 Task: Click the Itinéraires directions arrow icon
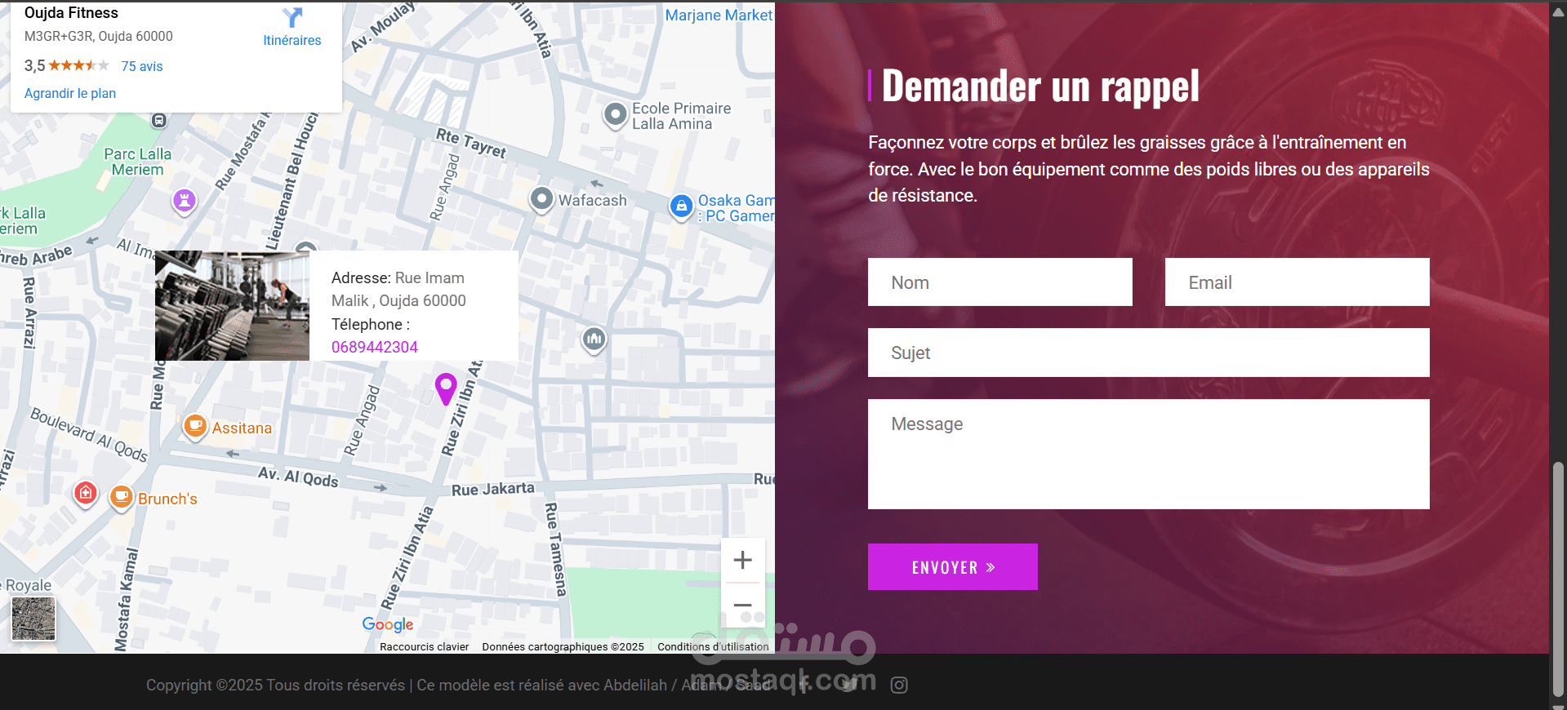292,17
